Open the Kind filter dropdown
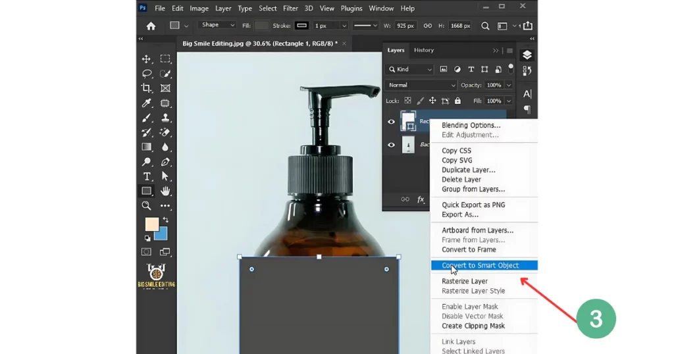 point(410,69)
